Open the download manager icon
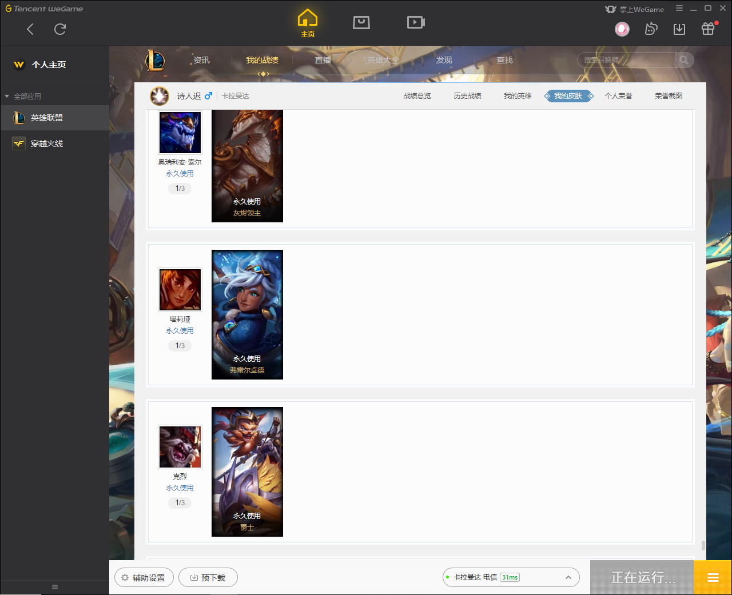732x595 pixels. point(679,29)
